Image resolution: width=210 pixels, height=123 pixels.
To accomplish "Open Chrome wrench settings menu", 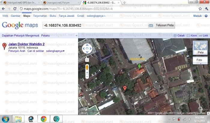I will [206, 9].
